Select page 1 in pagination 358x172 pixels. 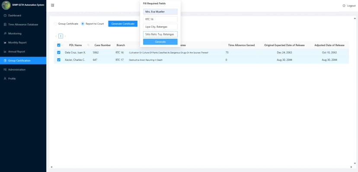[61, 36]
